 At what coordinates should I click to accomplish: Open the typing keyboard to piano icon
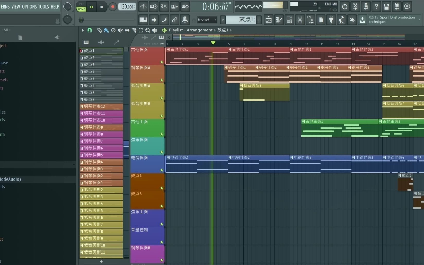pyautogui.click(x=143, y=20)
